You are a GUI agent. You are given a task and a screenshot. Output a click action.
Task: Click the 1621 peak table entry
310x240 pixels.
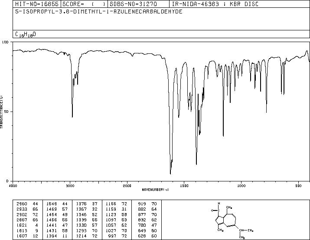tap(27, 225)
